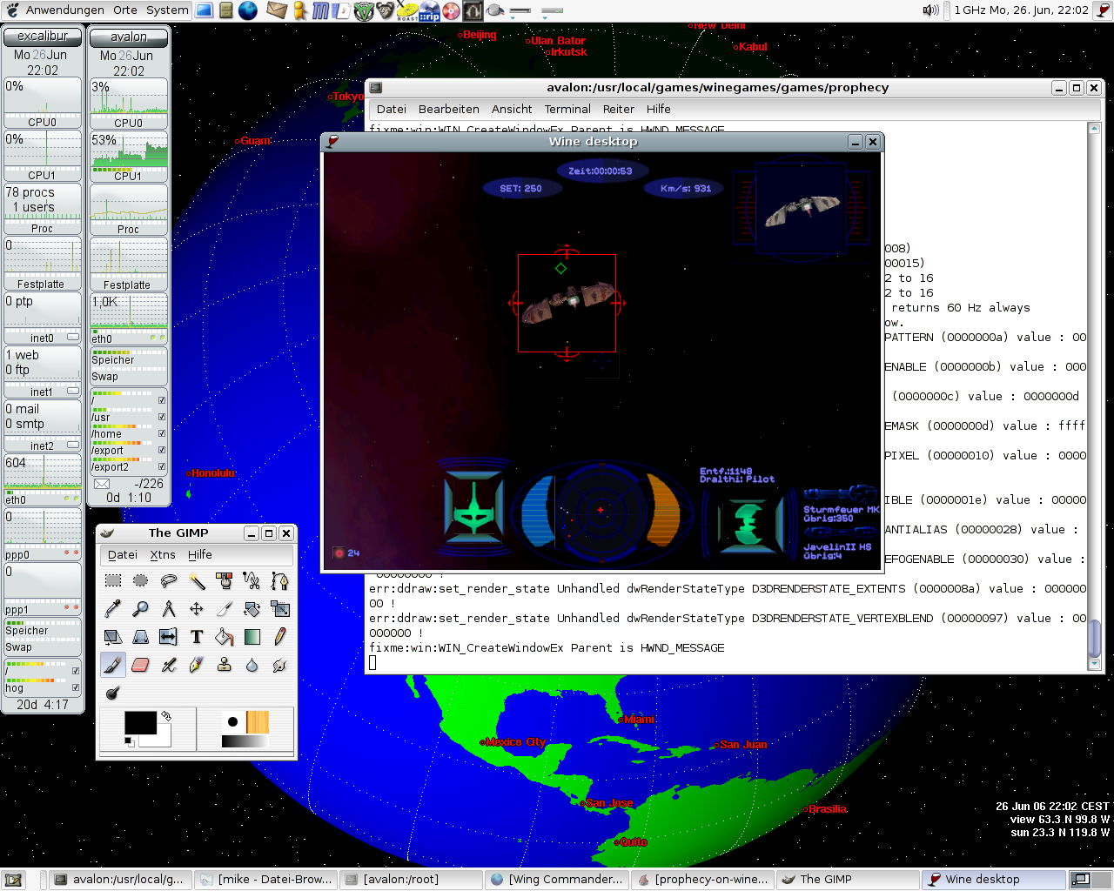Select the Text tool in GIMP
Screen dimensions: 1114x891
click(197, 637)
